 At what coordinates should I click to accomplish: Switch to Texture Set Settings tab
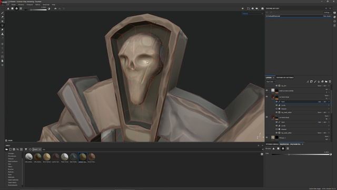coord(285,78)
